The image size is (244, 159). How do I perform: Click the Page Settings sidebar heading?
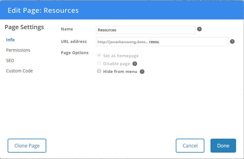24,27
